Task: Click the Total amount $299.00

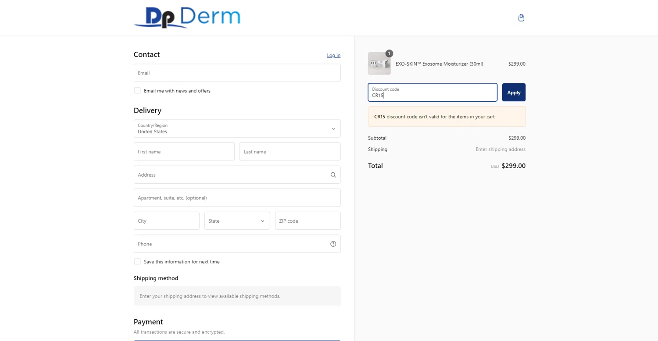Action: pyautogui.click(x=513, y=166)
